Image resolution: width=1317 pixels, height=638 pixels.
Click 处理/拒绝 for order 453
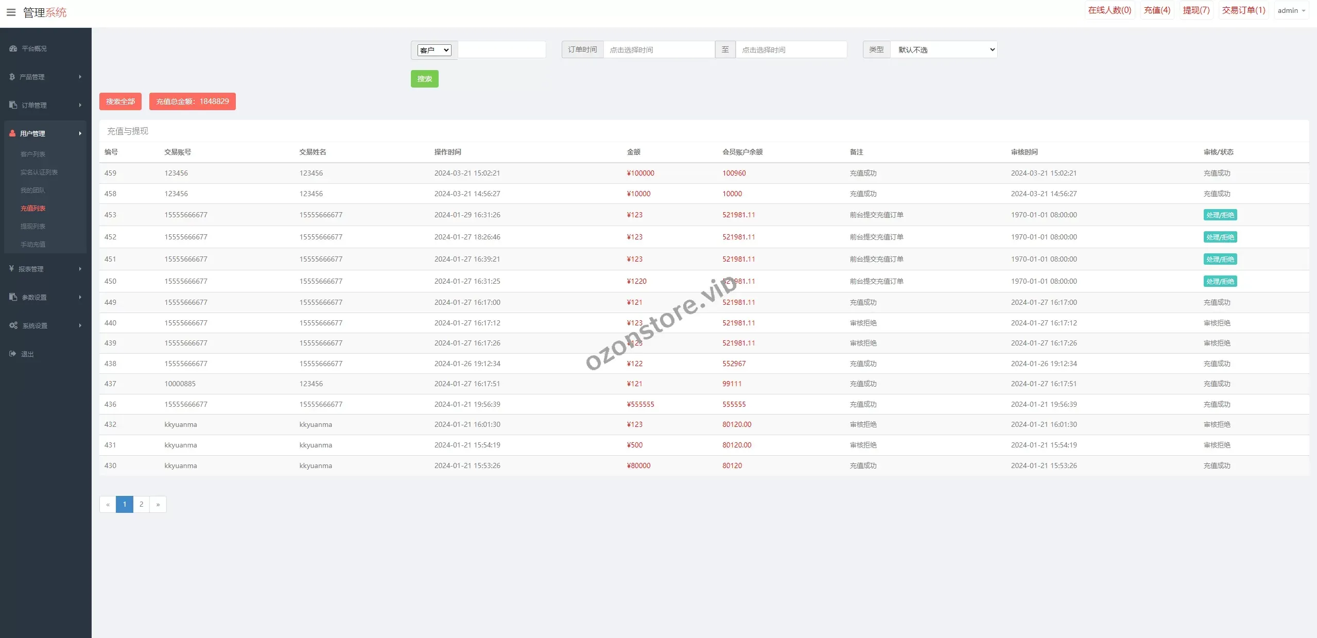[x=1220, y=215]
